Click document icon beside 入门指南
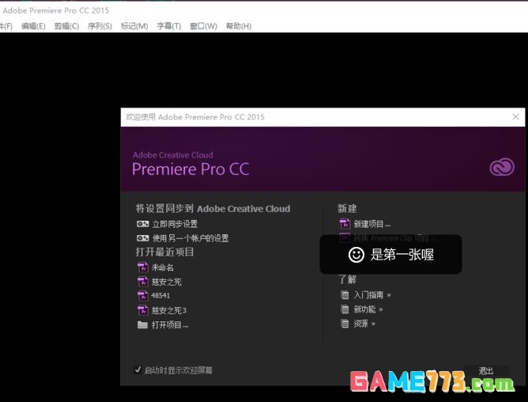 pyautogui.click(x=345, y=295)
